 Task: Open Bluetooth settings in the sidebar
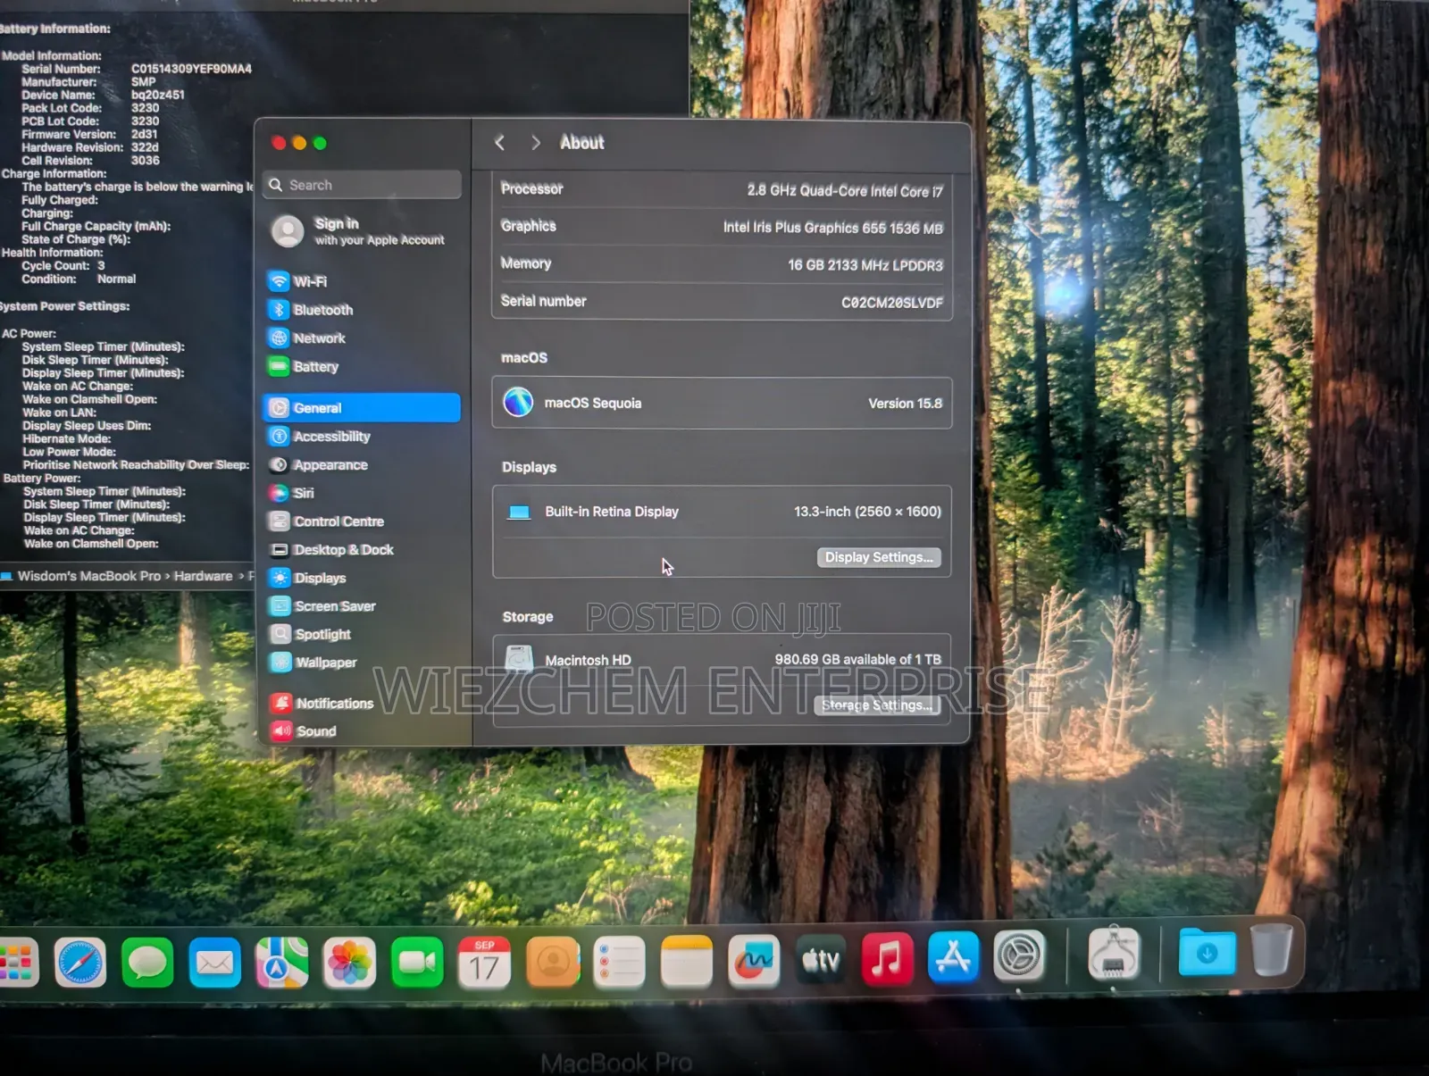pyautogui.click(x=362, y=310)
